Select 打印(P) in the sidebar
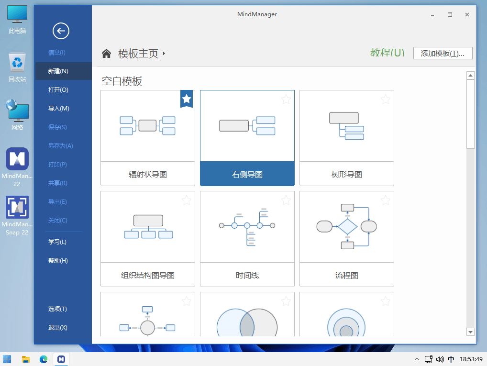The image size is (487, 366). click(x=57, y=165)
